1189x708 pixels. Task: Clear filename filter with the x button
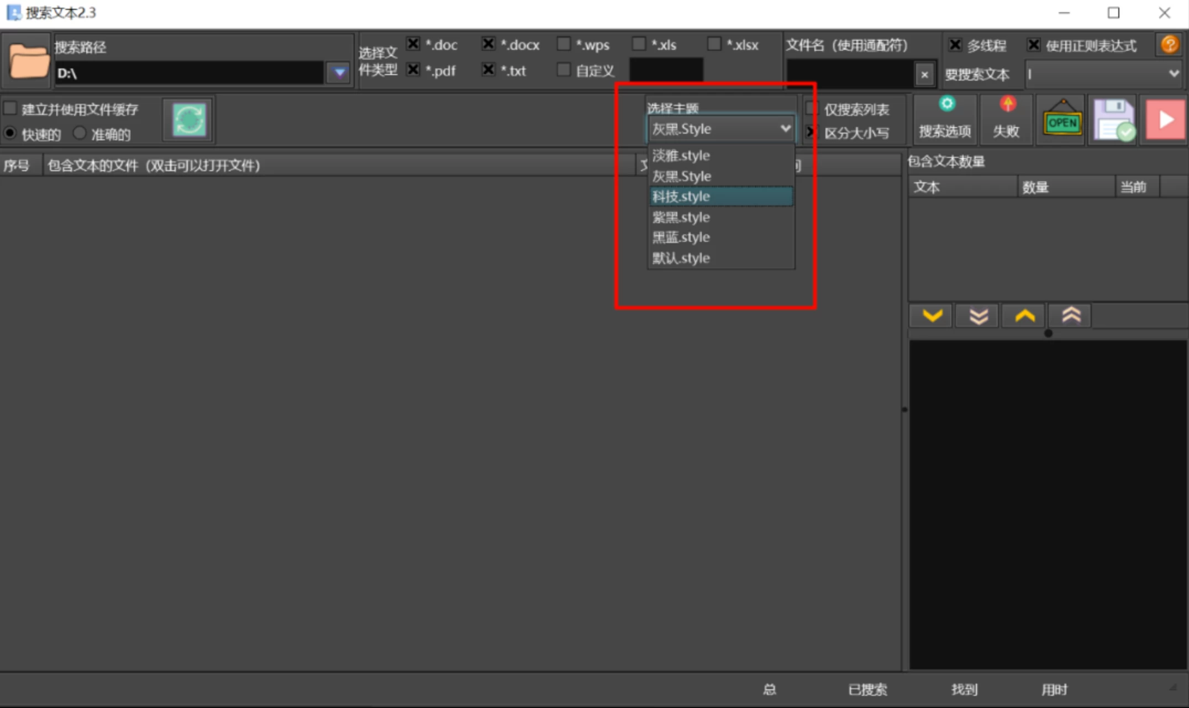[924, 74]
